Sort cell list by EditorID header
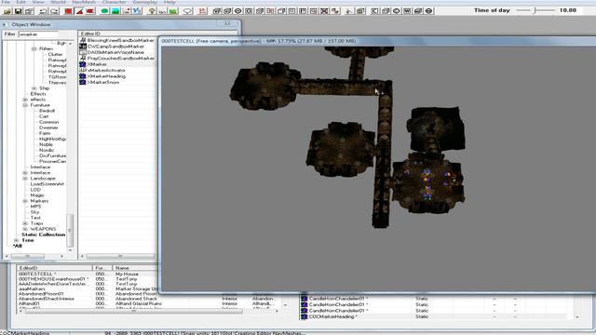The height and width of the screenshot is (335, 596). pyautogui.click(x=54, y=268)
